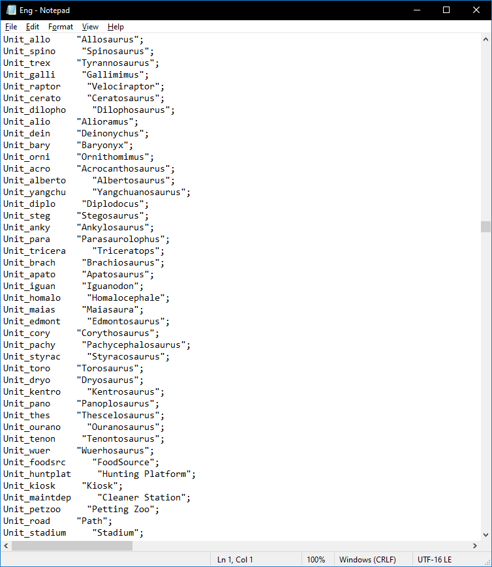
Task: Place cursor on "Allosaurus" text
Action: point(110,39)
